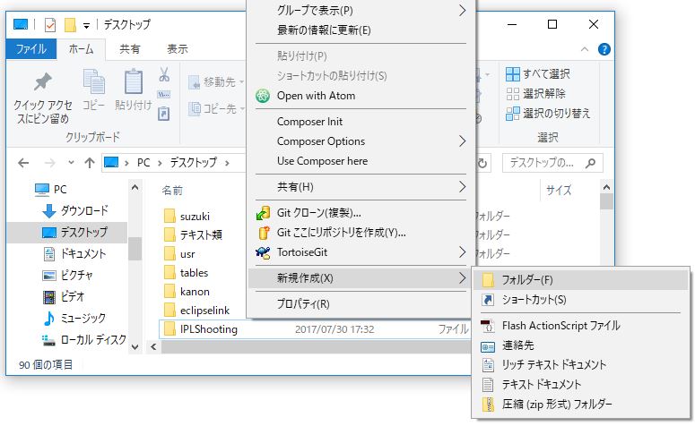Click the Copy to (コピー先) button
695x426 pixels.
point(217,108)
